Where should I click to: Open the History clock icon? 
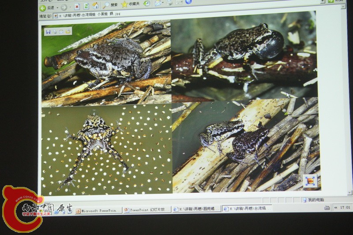tap(147, 3)
